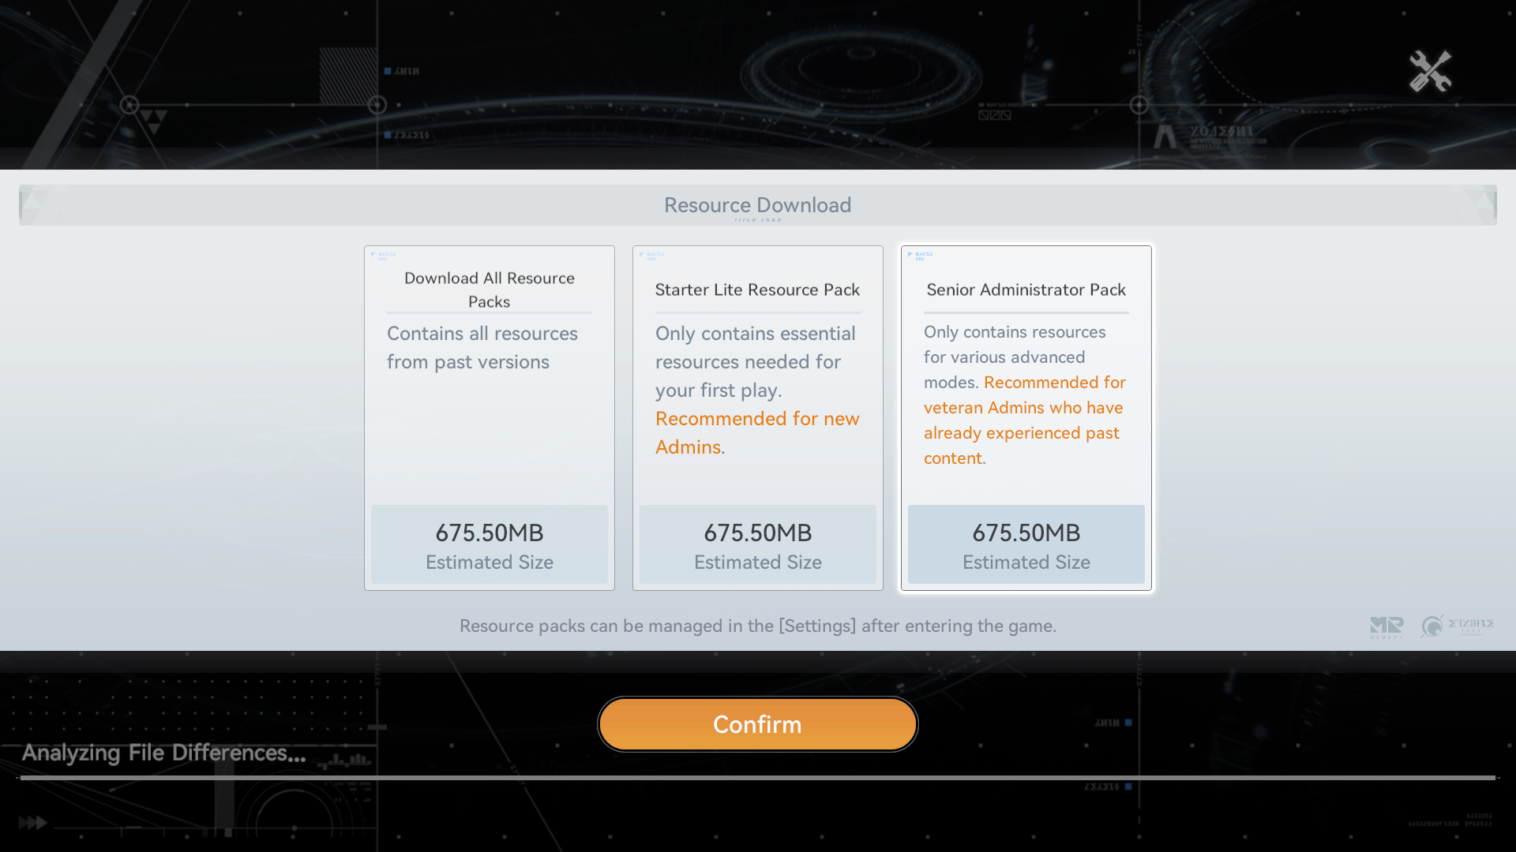Click the estimated size box on Starter Lite pack
This screenshot has width=1516, height=852.
click(757, 545)
